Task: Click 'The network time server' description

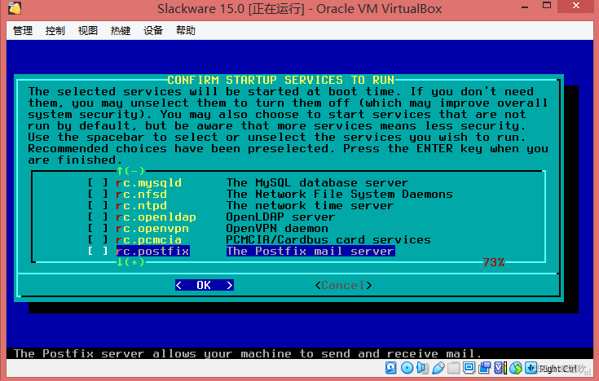Action: coord(310,206)
